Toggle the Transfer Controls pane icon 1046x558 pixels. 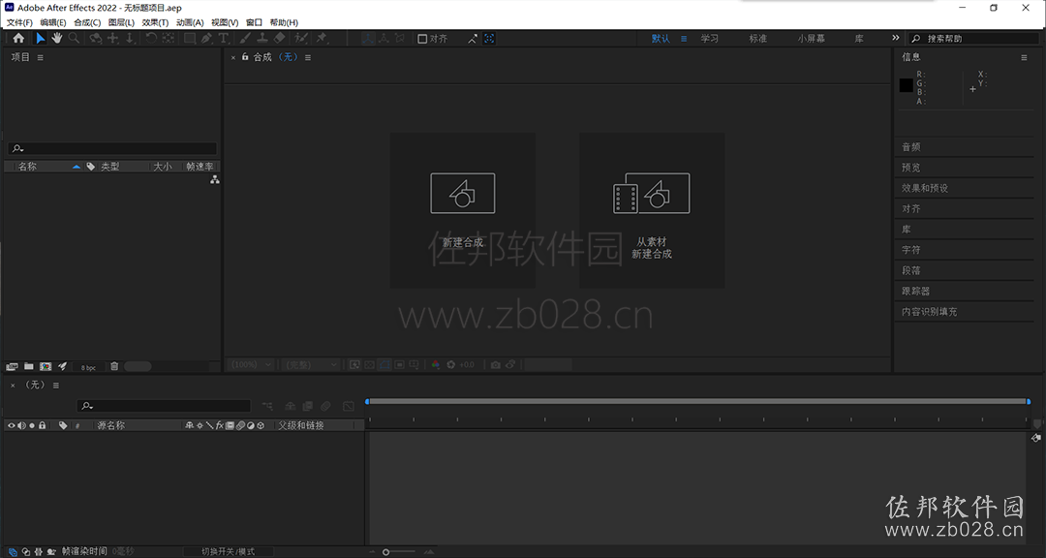(x=25, y=552)
